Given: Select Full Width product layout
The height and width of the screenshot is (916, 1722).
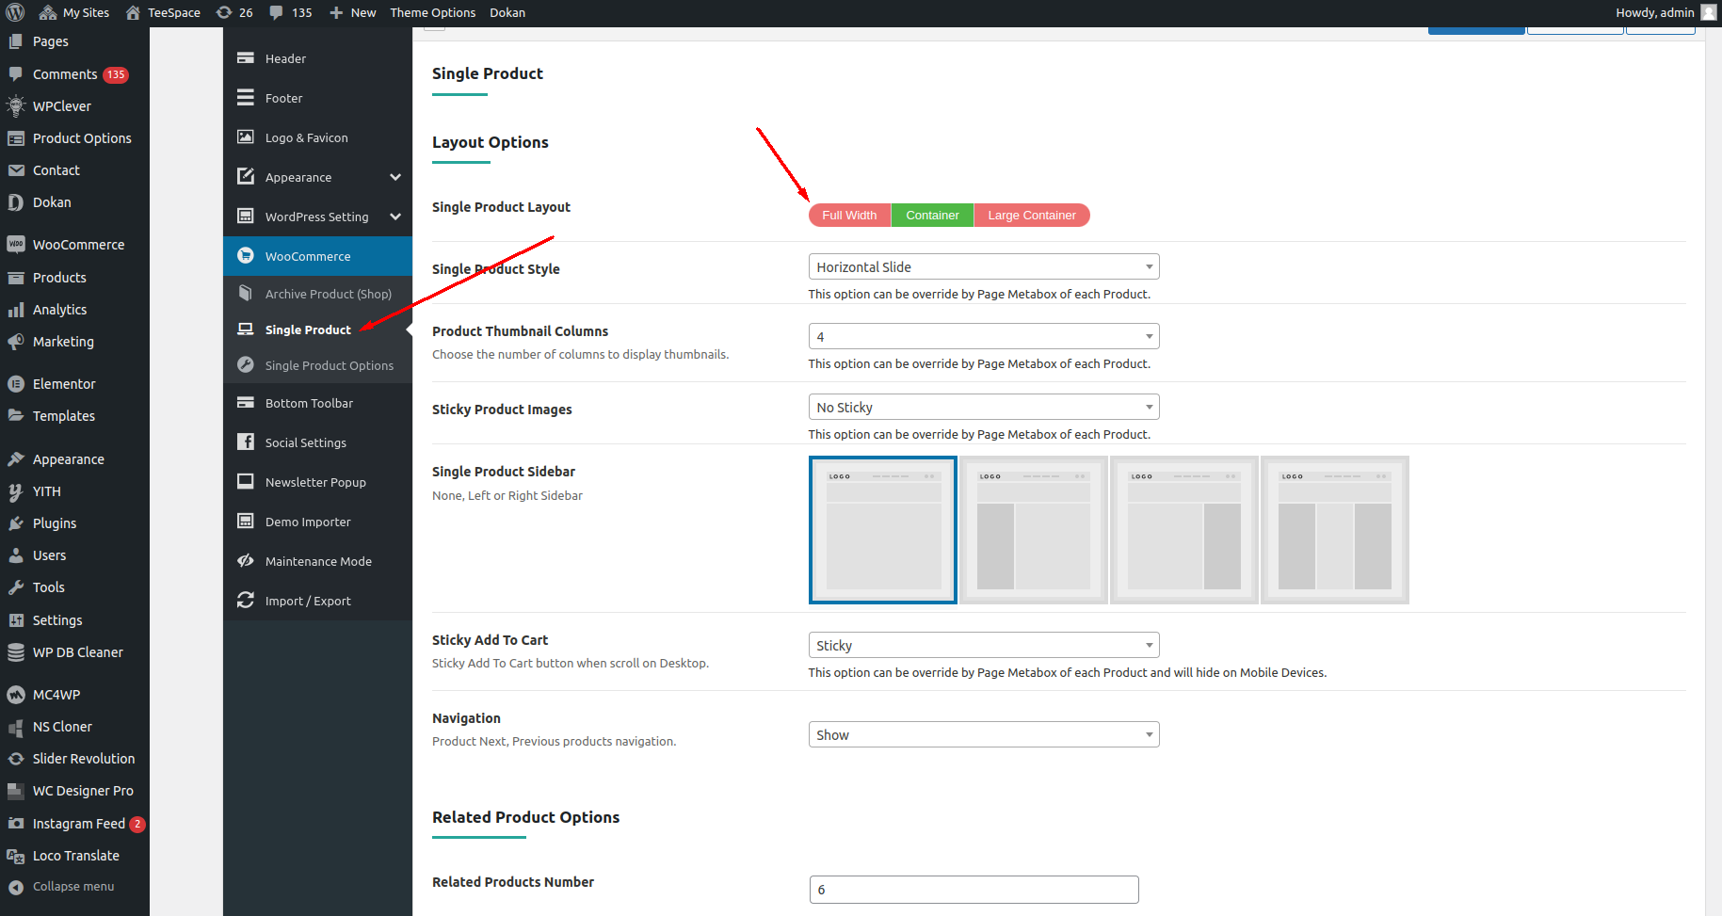Looking at the screenshot, I should tap(849, 216).
